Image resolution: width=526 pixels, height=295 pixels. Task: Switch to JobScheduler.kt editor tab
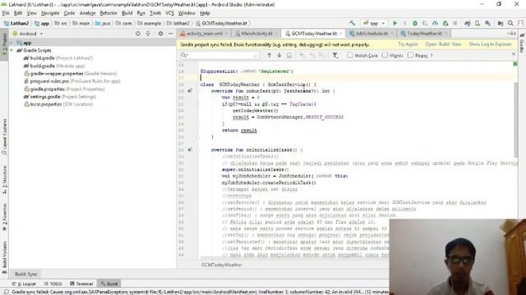(x=371, y=34)
